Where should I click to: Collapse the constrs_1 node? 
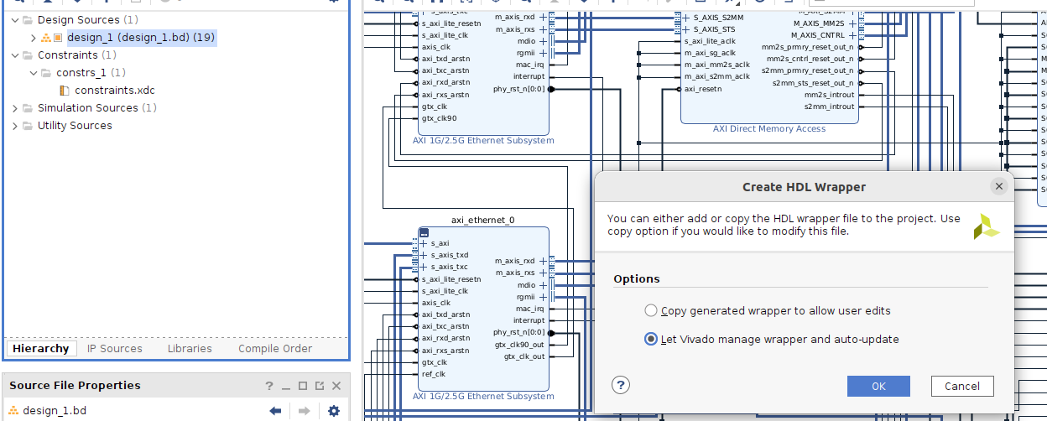click(34, 73)
